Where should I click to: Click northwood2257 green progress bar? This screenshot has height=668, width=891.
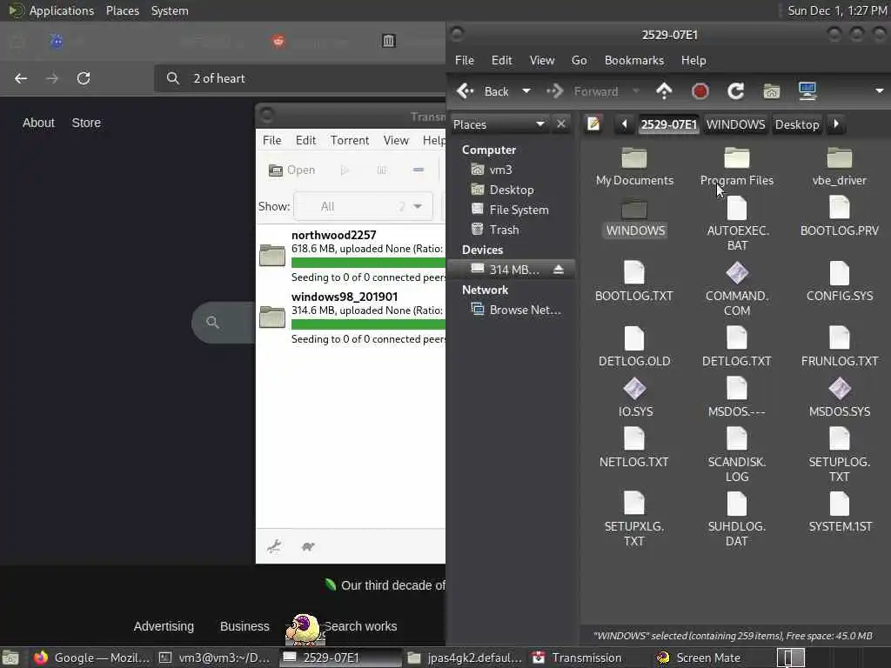[x=368, y=263]
